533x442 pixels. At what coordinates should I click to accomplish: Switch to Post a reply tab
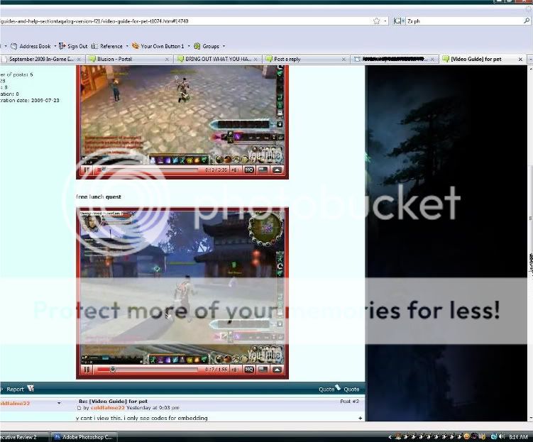306,59
